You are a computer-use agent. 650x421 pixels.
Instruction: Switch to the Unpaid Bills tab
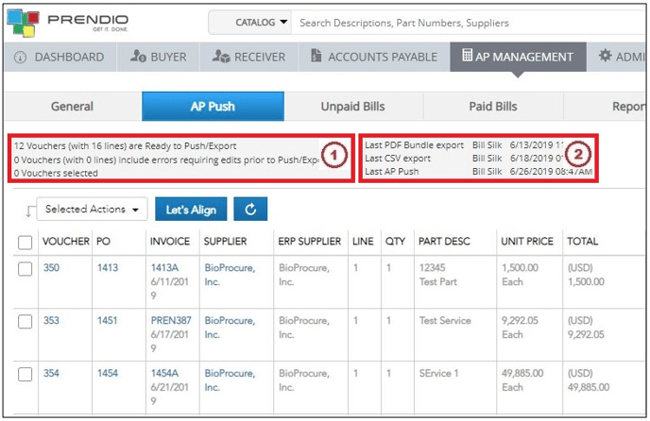point(352,107)
